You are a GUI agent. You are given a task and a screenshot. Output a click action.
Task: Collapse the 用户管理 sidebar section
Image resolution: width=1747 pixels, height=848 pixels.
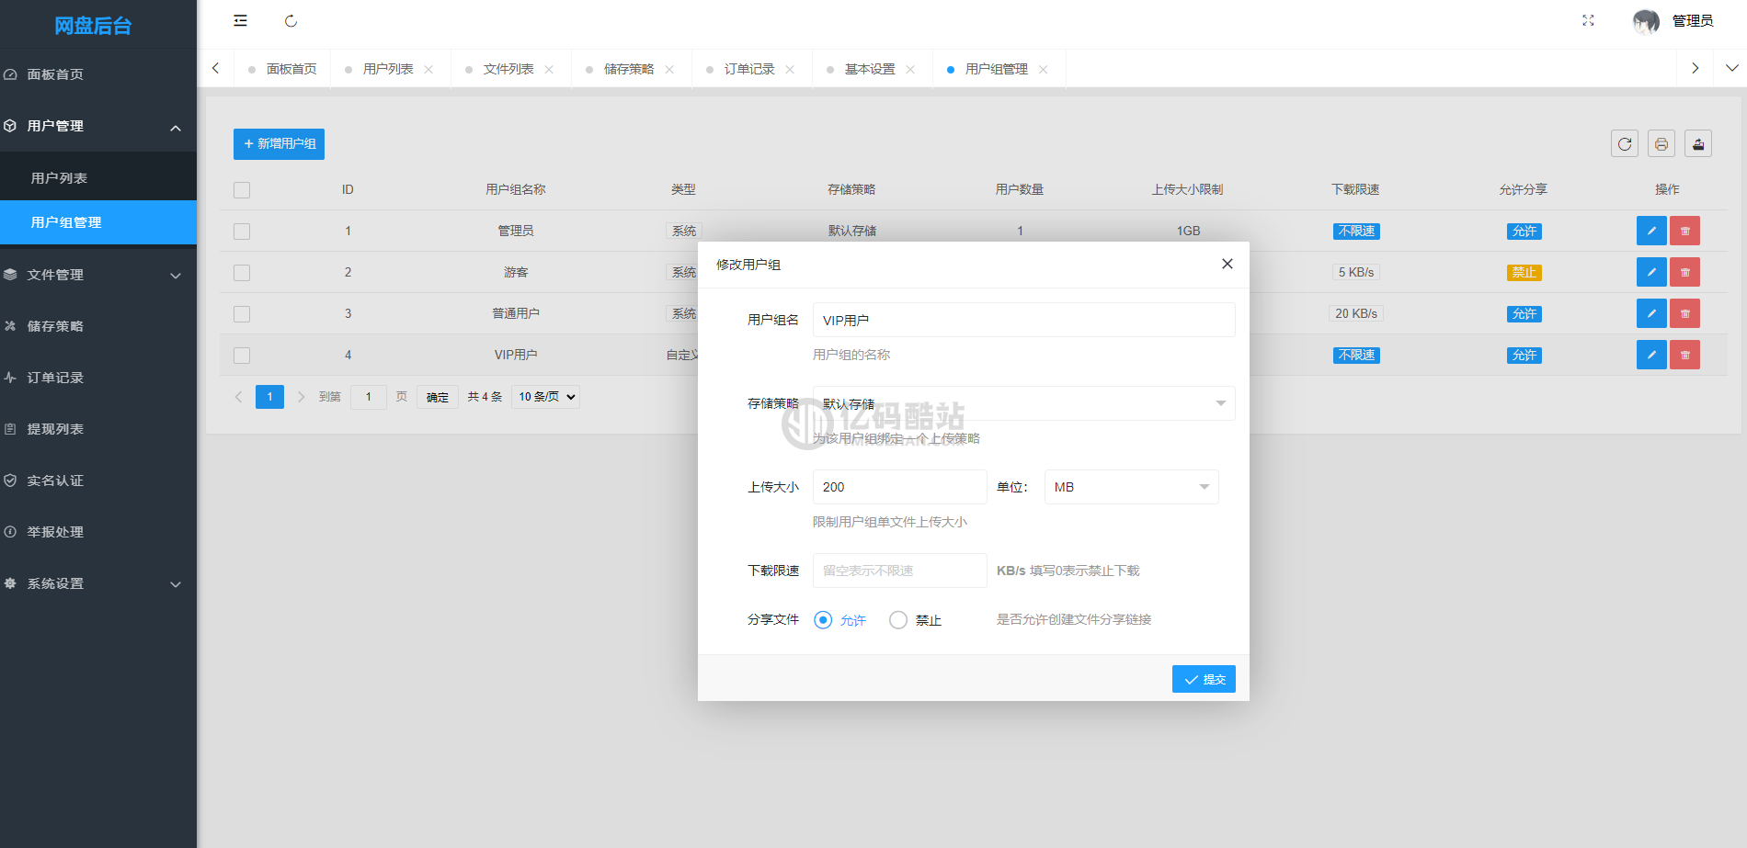pyautogui.click(x=98, y=126)
